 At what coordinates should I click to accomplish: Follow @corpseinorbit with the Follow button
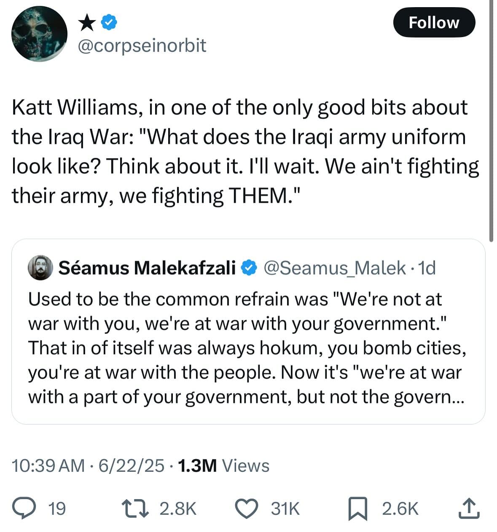pyautogui.click(x=434, y=23)
